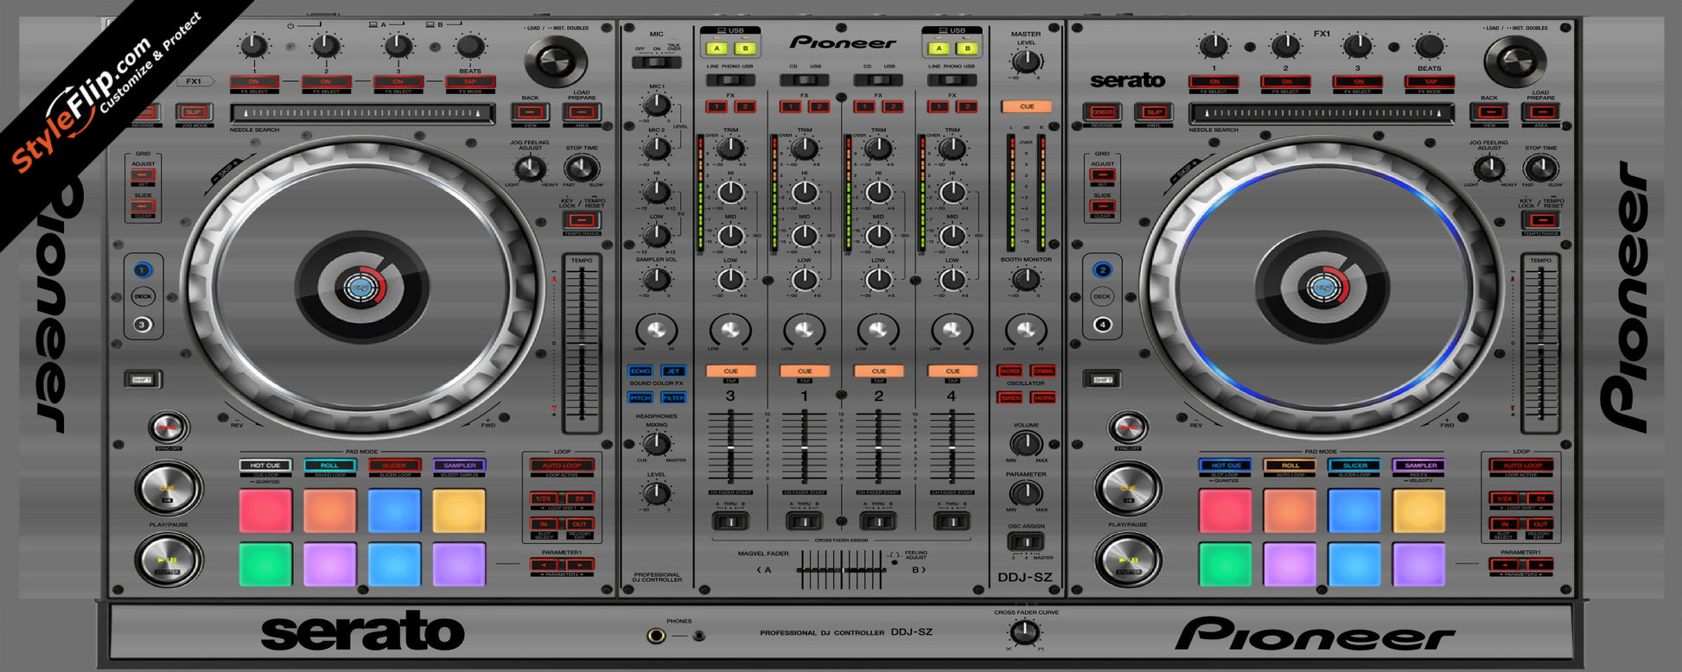
Task: Select SAMPLER pad mode on right deck
Action: [1419, 466]
